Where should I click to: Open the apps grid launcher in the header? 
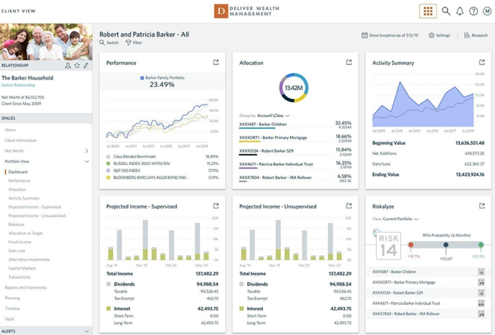click(x=429, y=10)
